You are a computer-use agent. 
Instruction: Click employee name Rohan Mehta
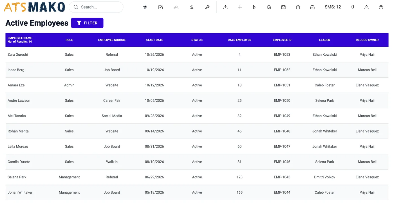18,131
